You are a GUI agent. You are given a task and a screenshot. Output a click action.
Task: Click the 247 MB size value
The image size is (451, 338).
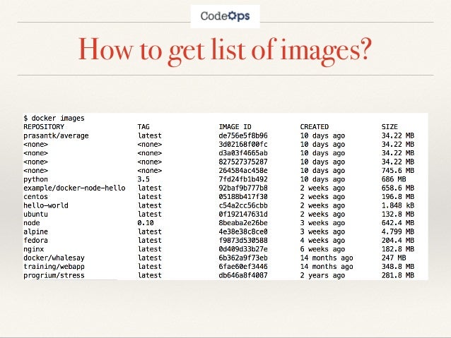394,258
